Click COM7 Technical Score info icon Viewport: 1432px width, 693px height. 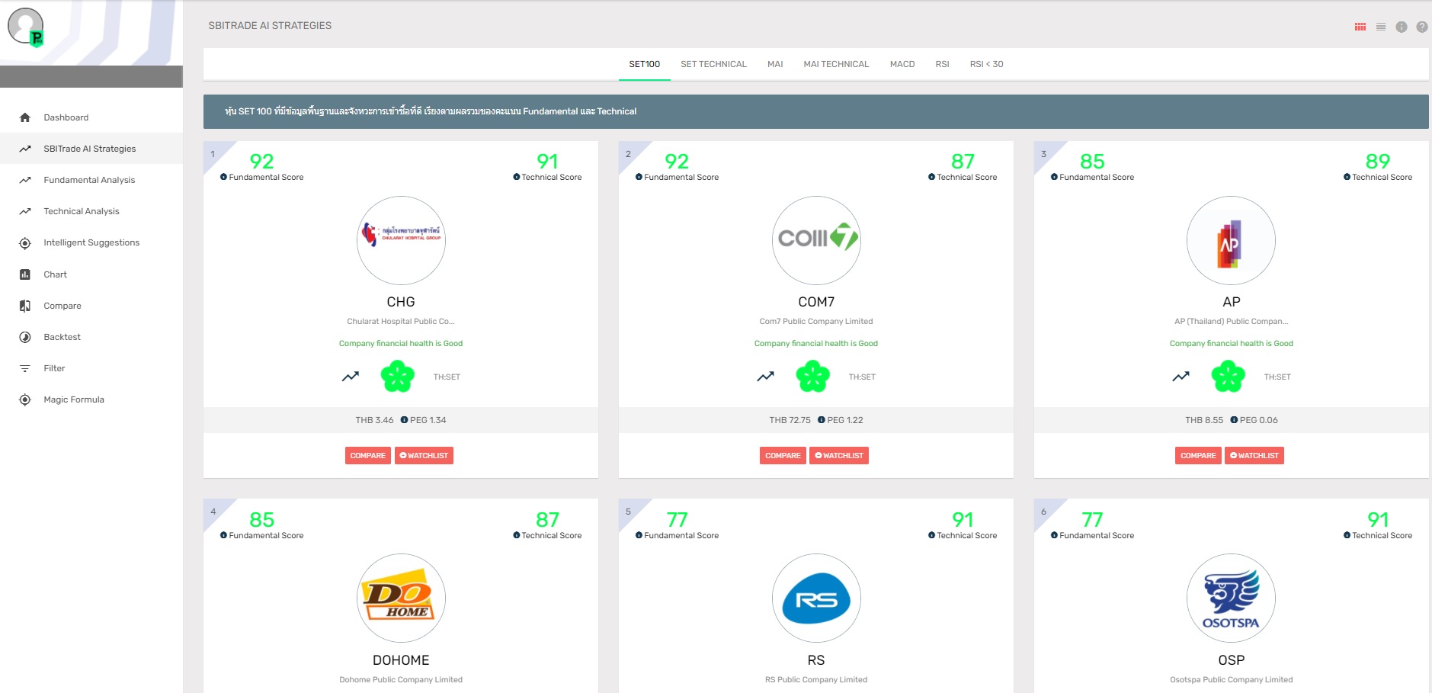click(931, 177)
